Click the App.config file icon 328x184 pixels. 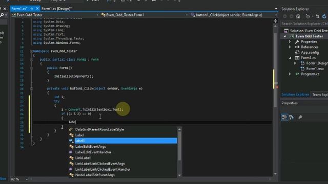coord(297,52)
